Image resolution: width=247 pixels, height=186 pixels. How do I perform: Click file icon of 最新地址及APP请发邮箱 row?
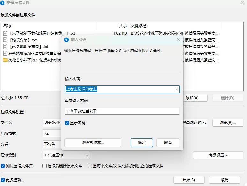[x=5, y=53]
